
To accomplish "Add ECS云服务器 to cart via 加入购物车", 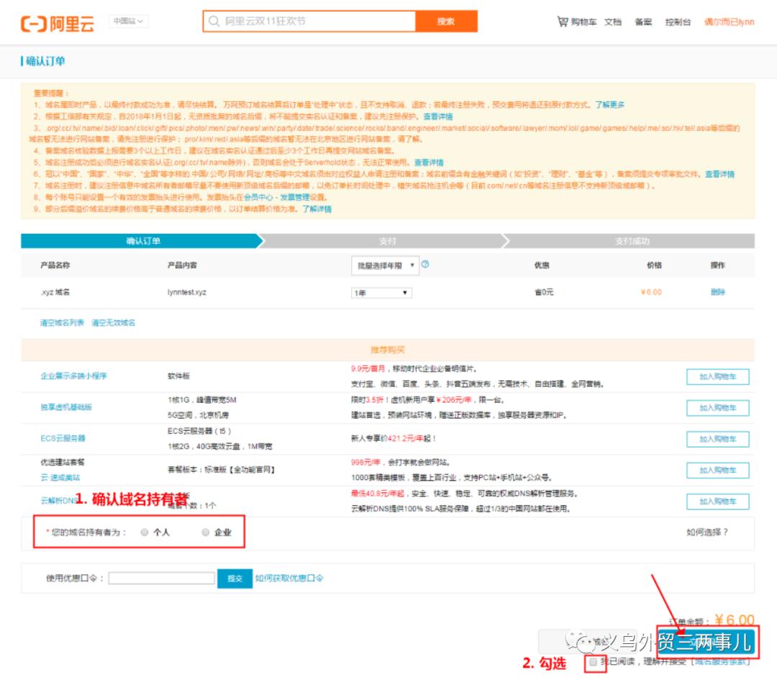I will [x=717, y=439].
